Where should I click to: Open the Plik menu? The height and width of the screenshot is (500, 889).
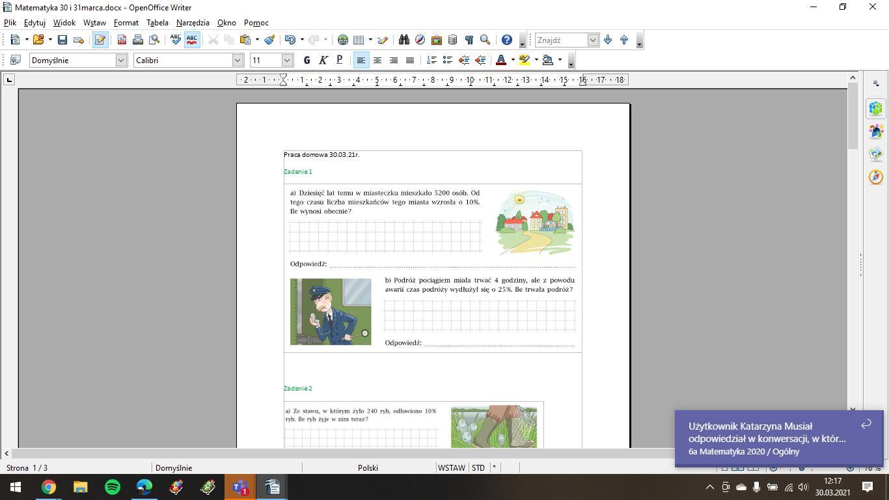click(x=10, y=22)
